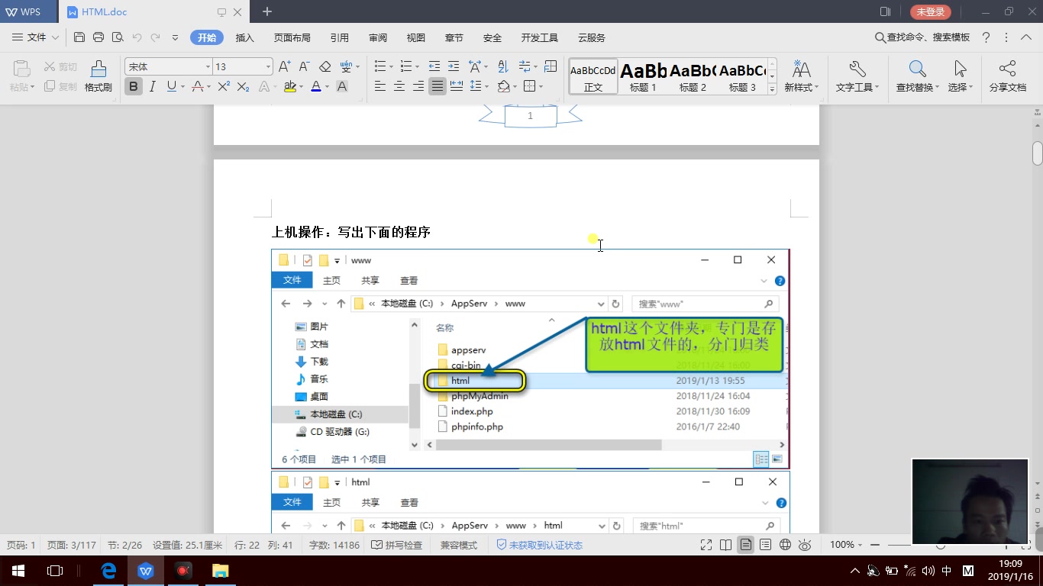Toggle center alignment
This screenshot has height=586, width=1043.
(399, 86)
